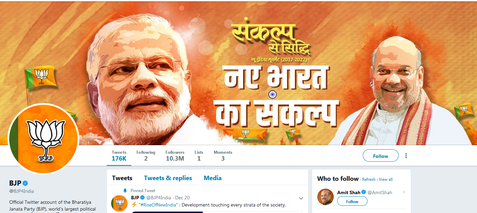Image resolution: width=477 pixels, height=213 pixels.
Task: Click the lightning bolt emoji in tweet
Action: coord(134,205)
